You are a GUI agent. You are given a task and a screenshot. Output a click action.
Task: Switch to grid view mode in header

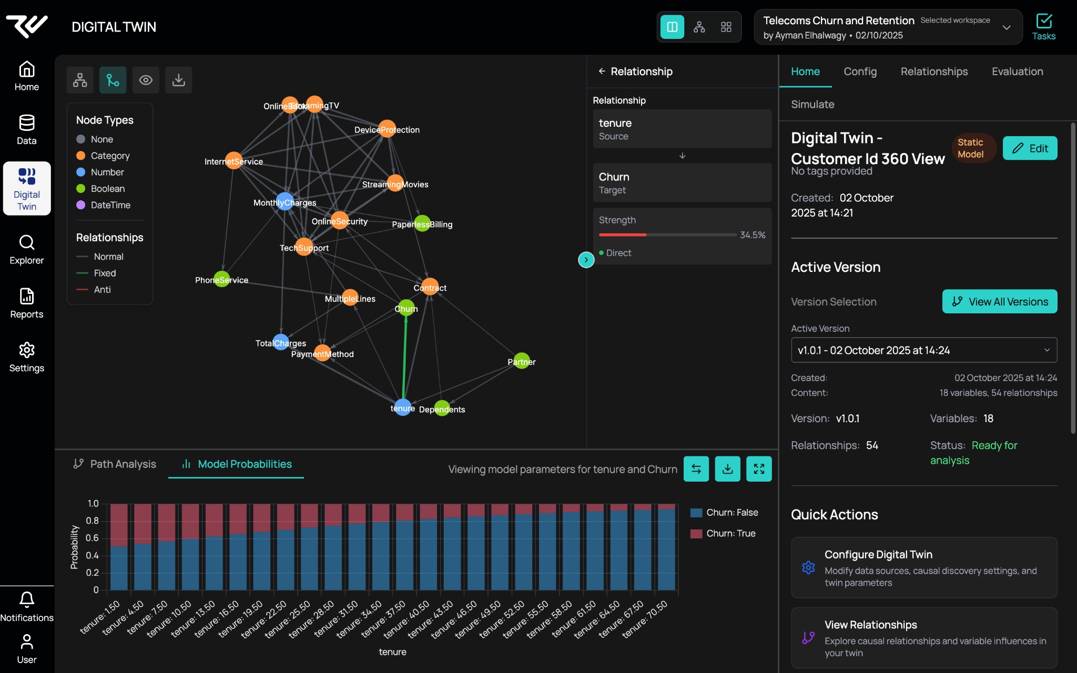point(726,27)
